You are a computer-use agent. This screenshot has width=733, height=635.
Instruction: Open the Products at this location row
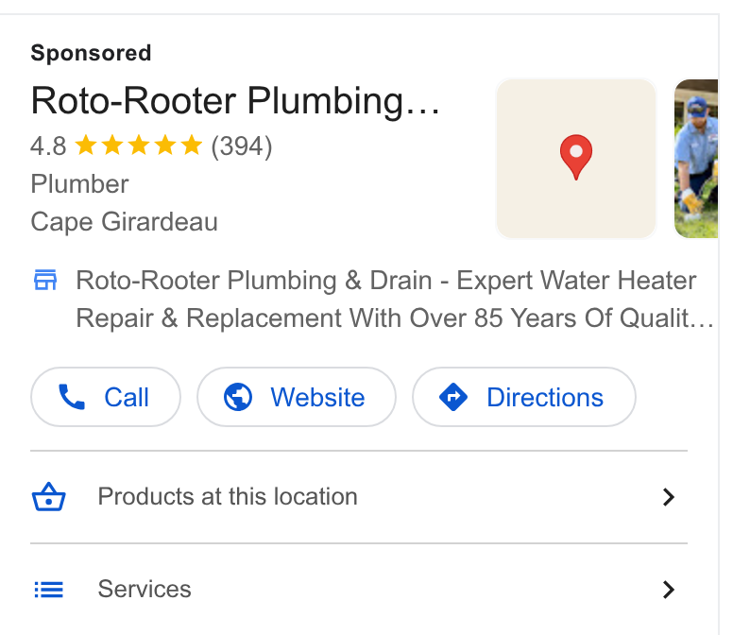coord(359,497)
